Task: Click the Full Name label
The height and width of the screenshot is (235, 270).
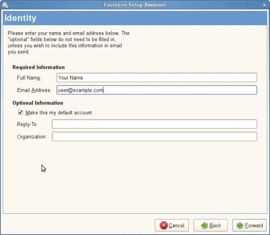Action: [x=29, y=78]
